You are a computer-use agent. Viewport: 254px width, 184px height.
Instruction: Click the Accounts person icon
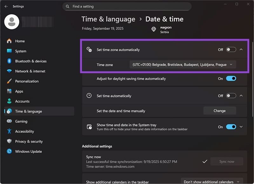click(9, 101)
